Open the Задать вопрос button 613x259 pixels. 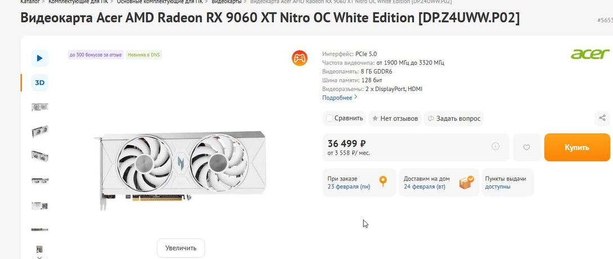point(454,119)
